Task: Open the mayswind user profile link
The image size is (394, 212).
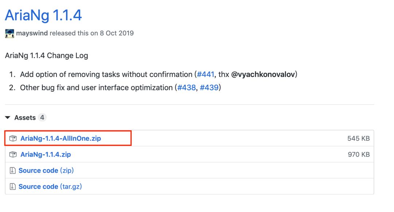Action: click(x=32, y=33)
